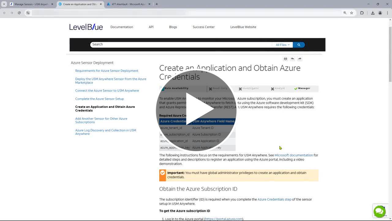This screenshot has width=392, height=221.
Task: Open the green live chat bubble
Action: (379, 211)
